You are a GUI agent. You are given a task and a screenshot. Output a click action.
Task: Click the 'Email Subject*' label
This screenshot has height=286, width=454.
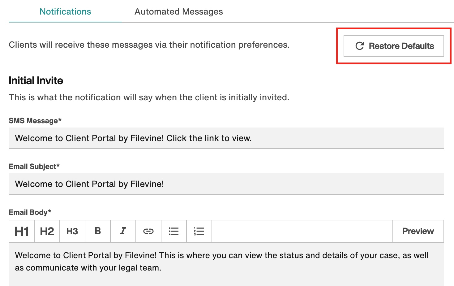coord(34,167)
